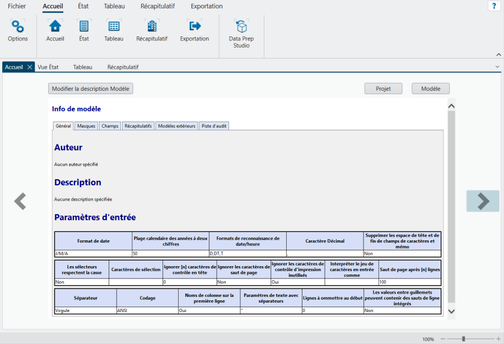
Task: Select the Piste d'audit tab
Action: tap(214, 126)
